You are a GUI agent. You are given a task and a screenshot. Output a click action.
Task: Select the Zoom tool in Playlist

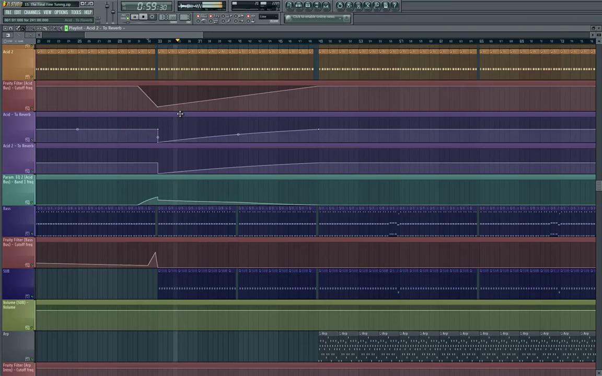(55, 28)
